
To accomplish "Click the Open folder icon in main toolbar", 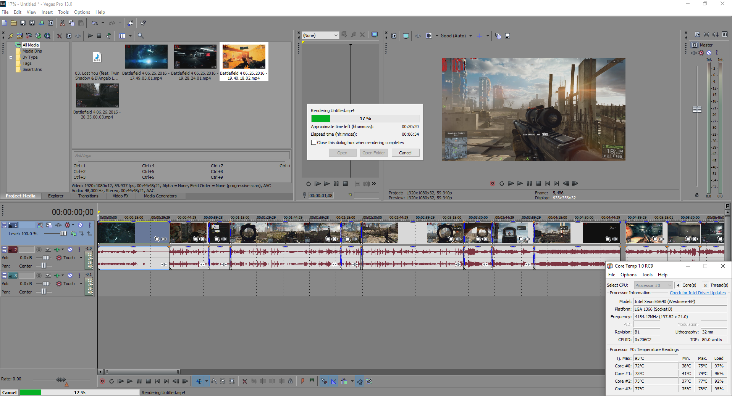I will [14, 23].
